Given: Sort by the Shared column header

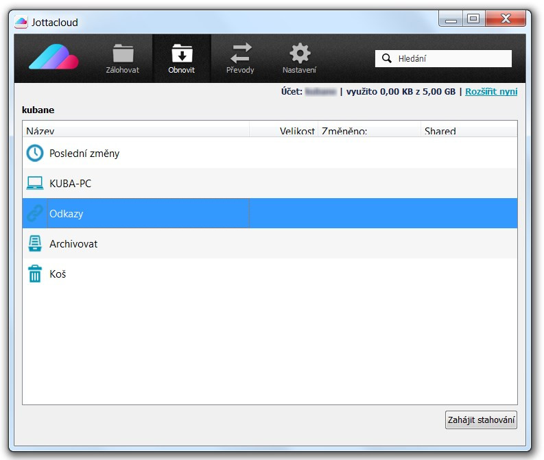Looking at the screenshot, I should 469,130.
